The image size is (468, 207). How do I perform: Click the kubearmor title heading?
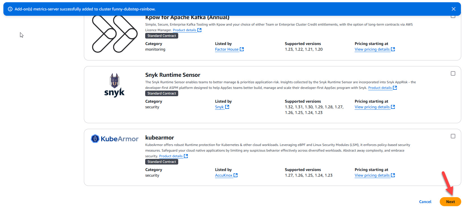click(160, 138)
